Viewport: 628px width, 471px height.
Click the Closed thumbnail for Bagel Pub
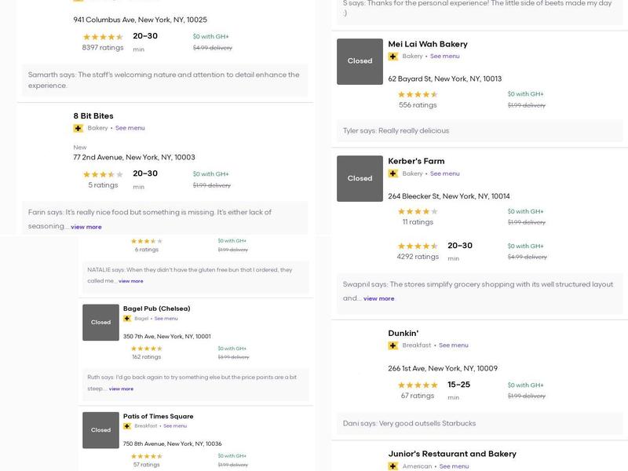coord(101,323)
